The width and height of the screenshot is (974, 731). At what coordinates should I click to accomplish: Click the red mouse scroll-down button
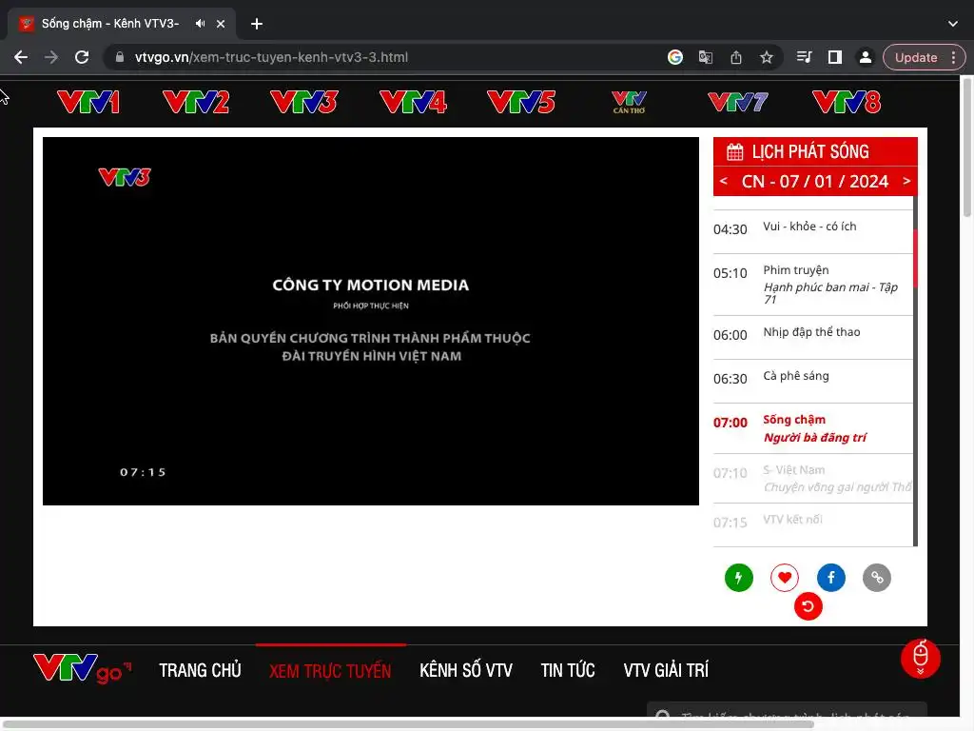pyautogui.click(x=921, y=659)
